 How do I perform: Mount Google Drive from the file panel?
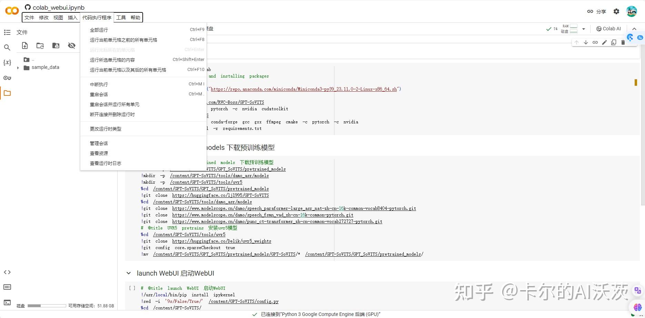56,45
